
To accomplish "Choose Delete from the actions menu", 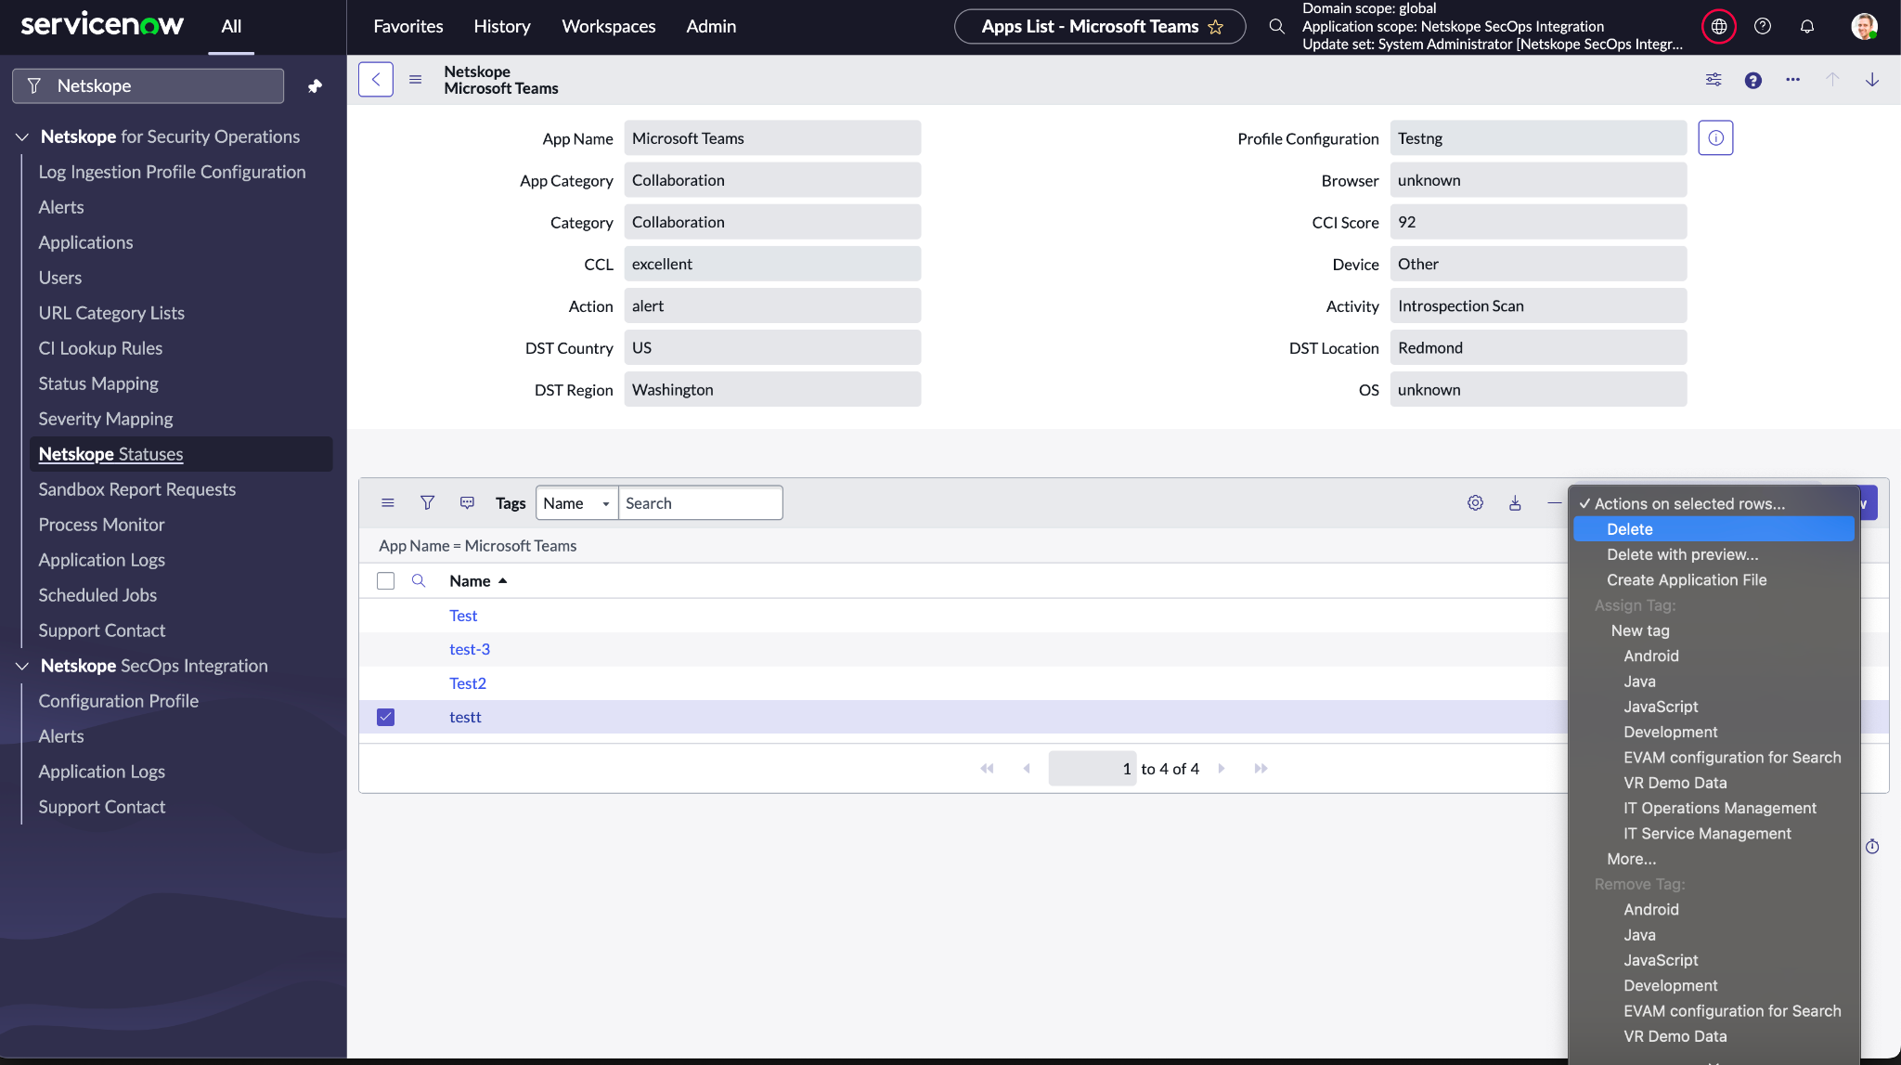I will click(x=1713, y=529).
